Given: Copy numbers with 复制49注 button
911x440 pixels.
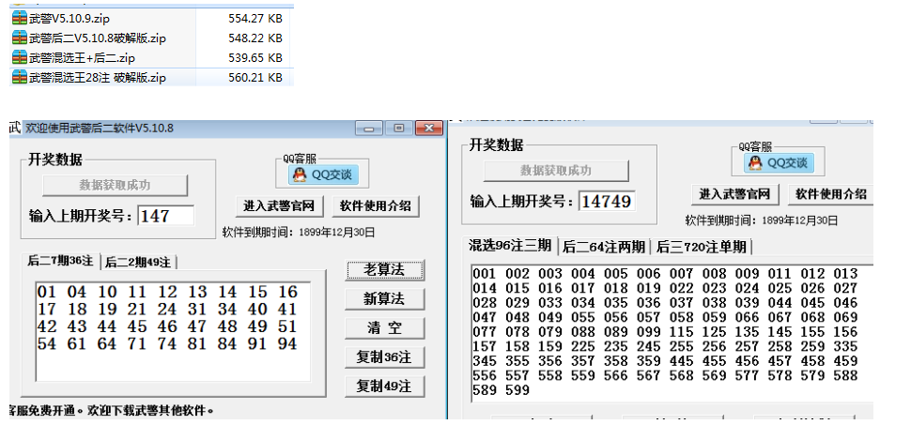Looking at the screenshot, I should (x=384, y=386).
